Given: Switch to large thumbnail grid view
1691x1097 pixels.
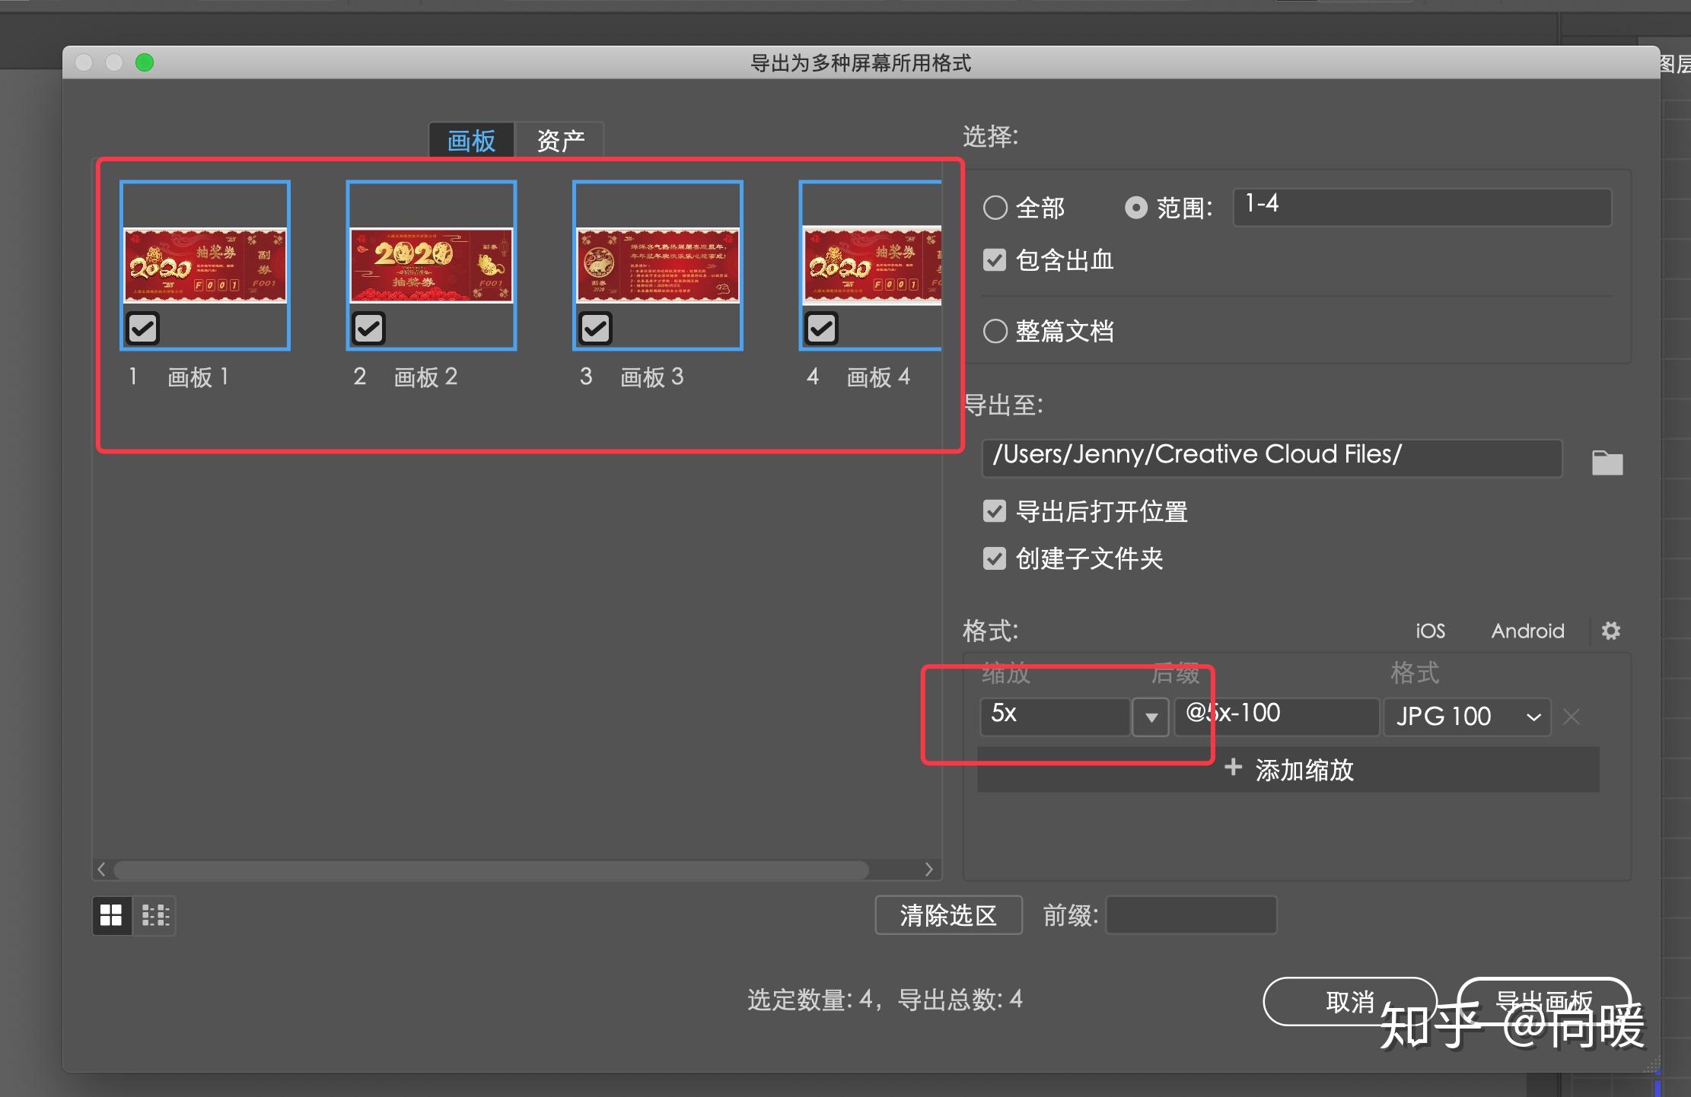Looking at the screenshot, I should click(x=111, y=915).
